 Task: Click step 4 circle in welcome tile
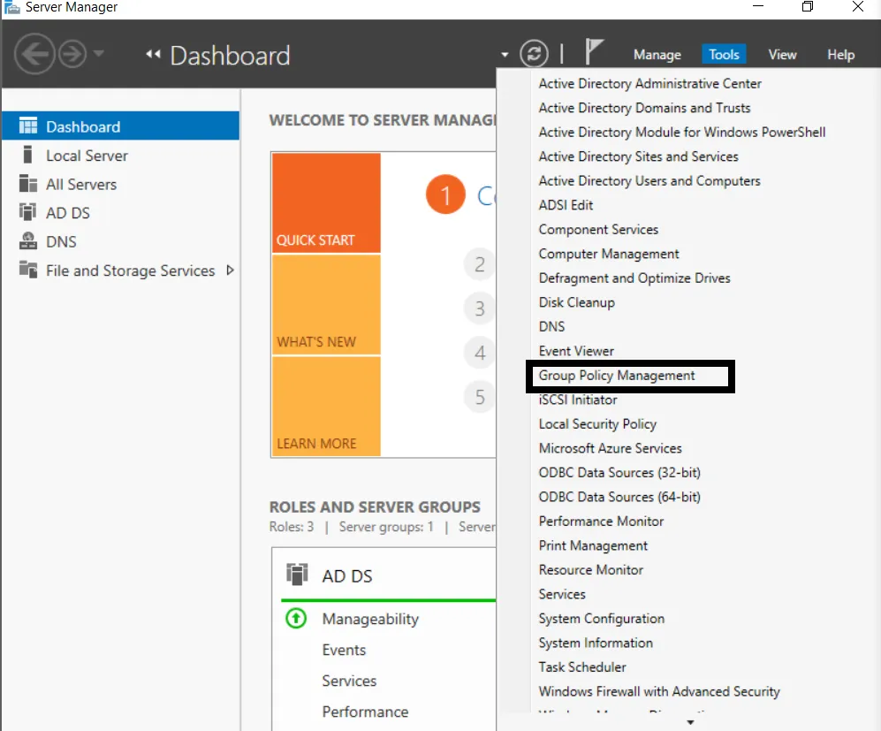[x=479, y=353]
